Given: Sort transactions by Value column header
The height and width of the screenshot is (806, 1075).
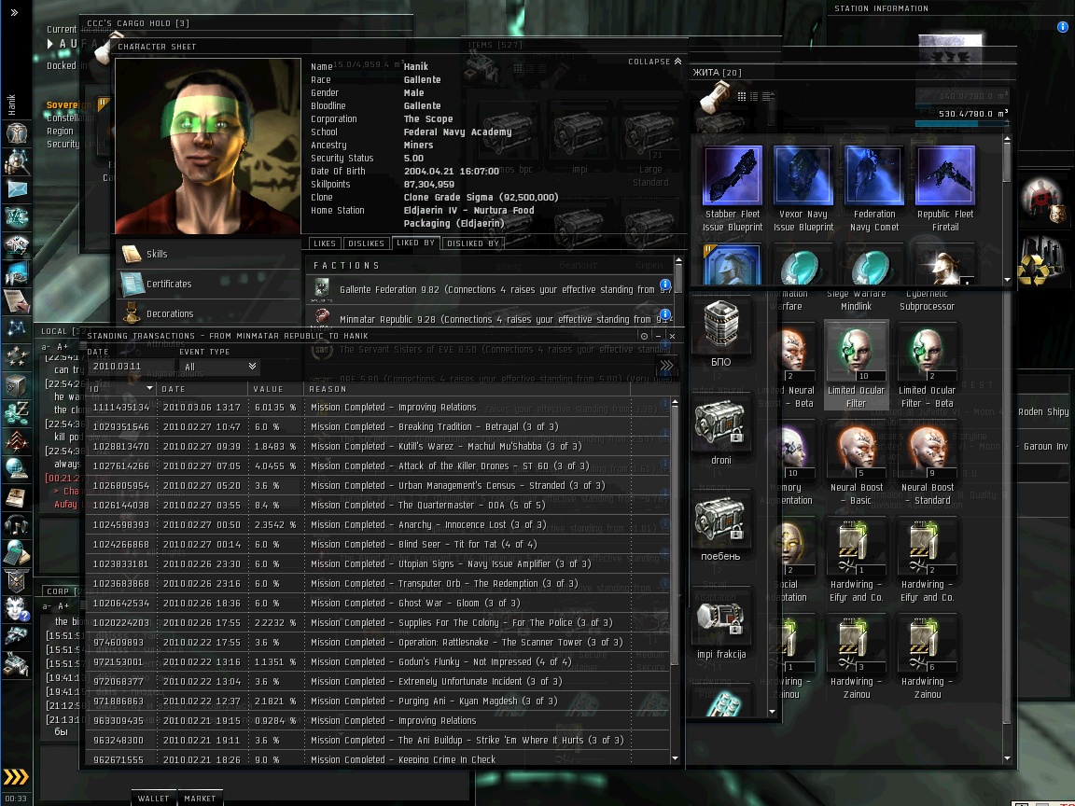Looking at the screenshot, I should click(x=275, y=389).
